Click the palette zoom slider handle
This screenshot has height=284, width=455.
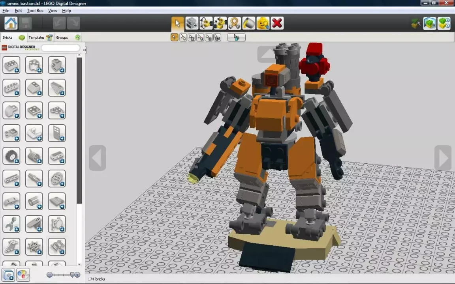[x=72, y=275]
